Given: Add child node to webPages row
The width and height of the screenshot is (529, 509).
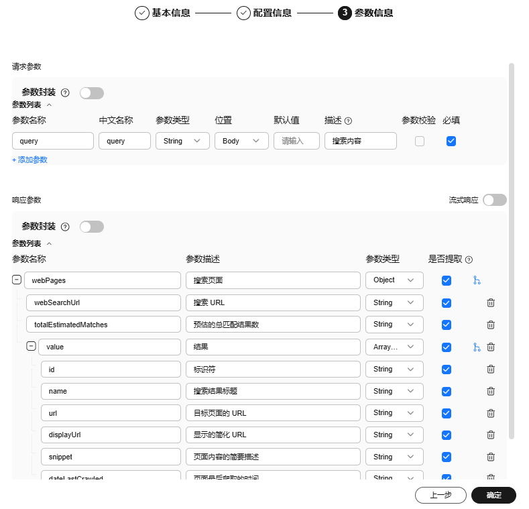Looking at the screenshot, I should pyautogui.click(x=477, y=280).
